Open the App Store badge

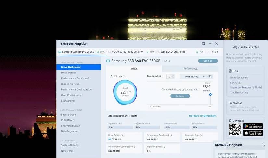coord(253,133)
